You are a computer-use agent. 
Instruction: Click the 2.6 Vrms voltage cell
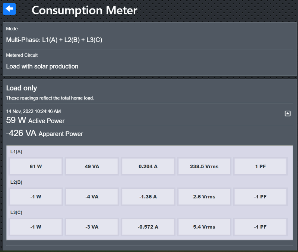pyautogui.click(x=204, y=197)
